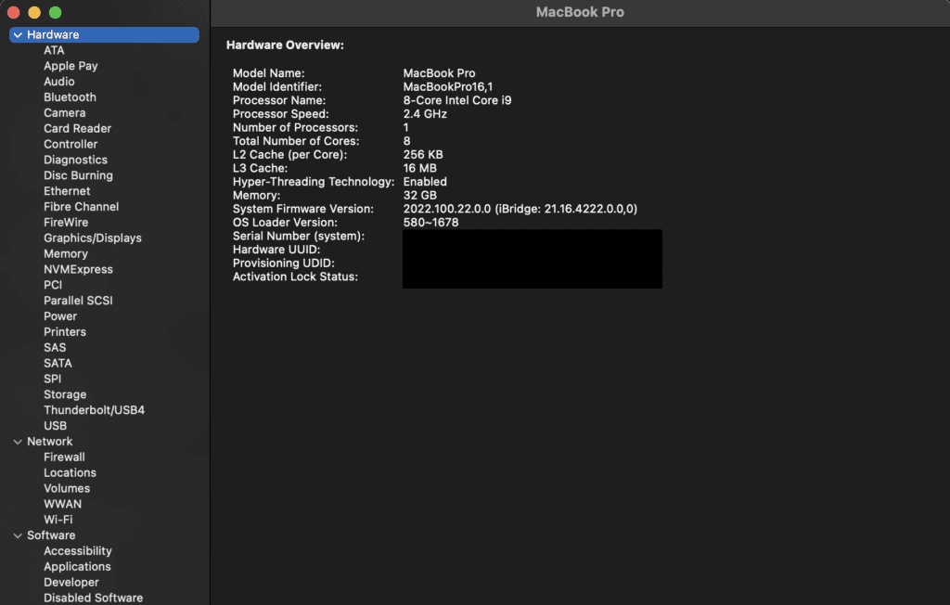Open the SAS entry
The width and height of the screenshot is (950, 605).
(x=55, y=348)
